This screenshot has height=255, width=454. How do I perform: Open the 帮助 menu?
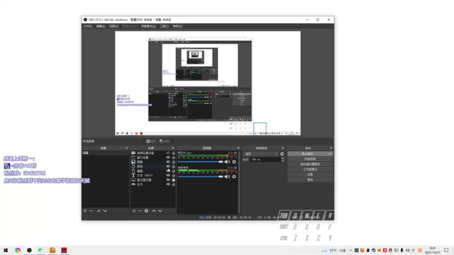tap(178, 26)
